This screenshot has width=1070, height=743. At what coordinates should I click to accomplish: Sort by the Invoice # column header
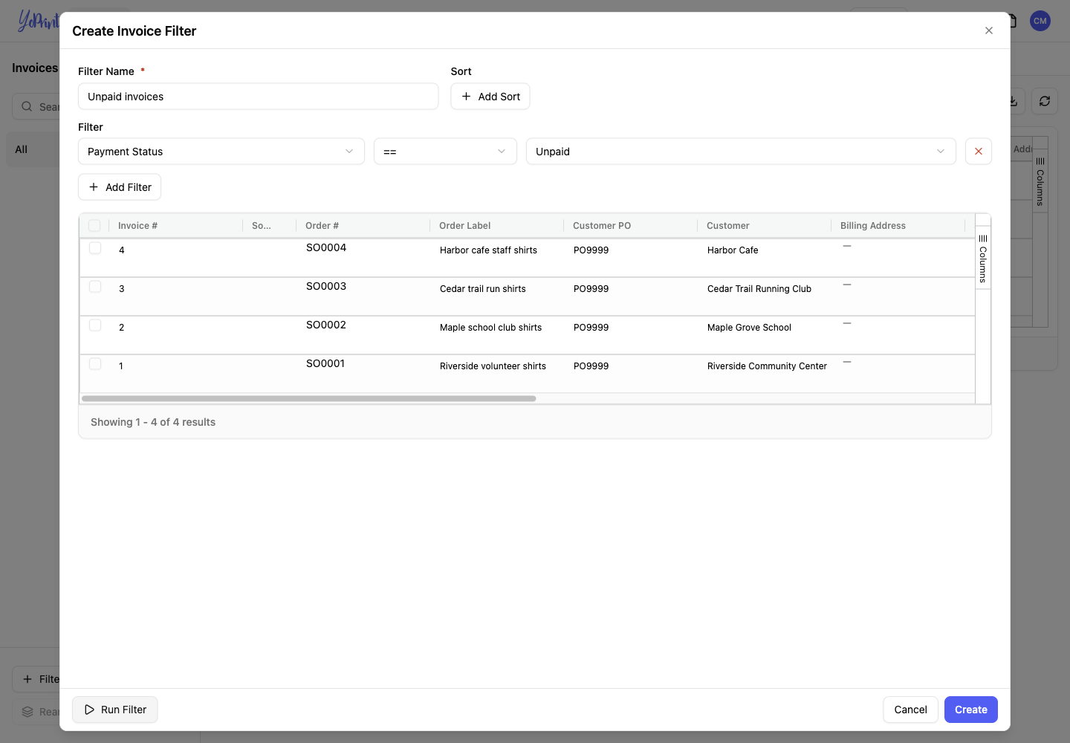tap(137, 226)
